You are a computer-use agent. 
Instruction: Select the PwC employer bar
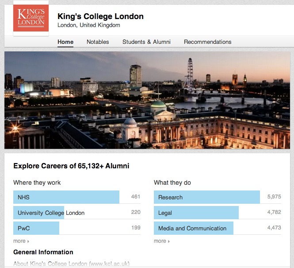click(36, 228)
